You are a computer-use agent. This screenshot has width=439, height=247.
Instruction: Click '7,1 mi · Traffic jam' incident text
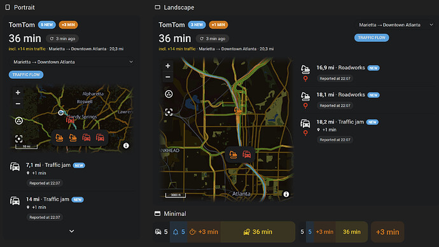coord(48,166)
